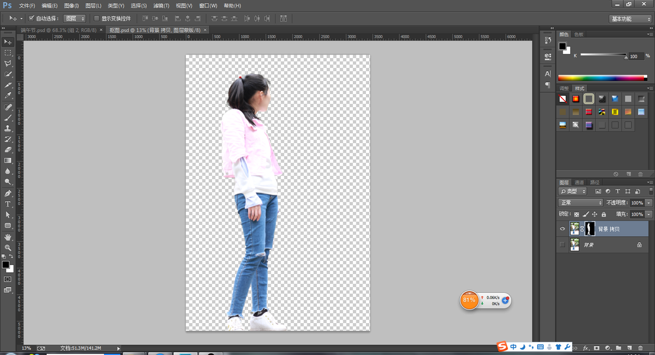The image size is (655, 355).
Task: Click the auto-align layers icon
Action: coord(284,18)
